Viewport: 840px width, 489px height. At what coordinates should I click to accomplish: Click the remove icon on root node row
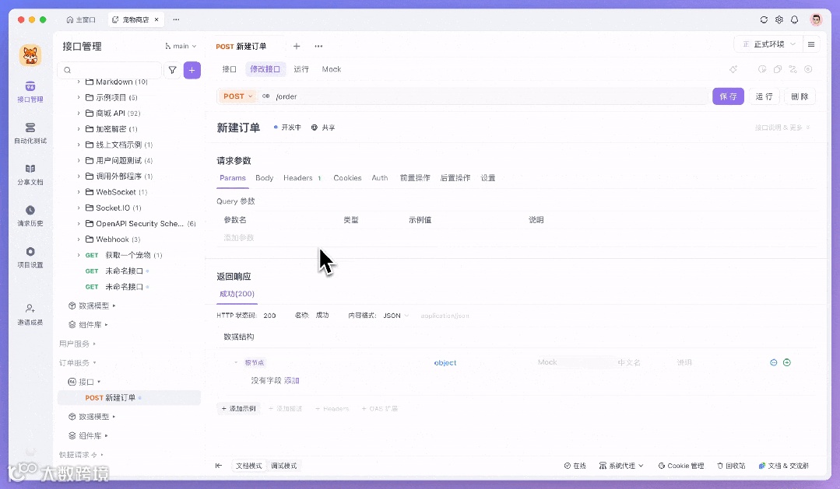(774, 362)
